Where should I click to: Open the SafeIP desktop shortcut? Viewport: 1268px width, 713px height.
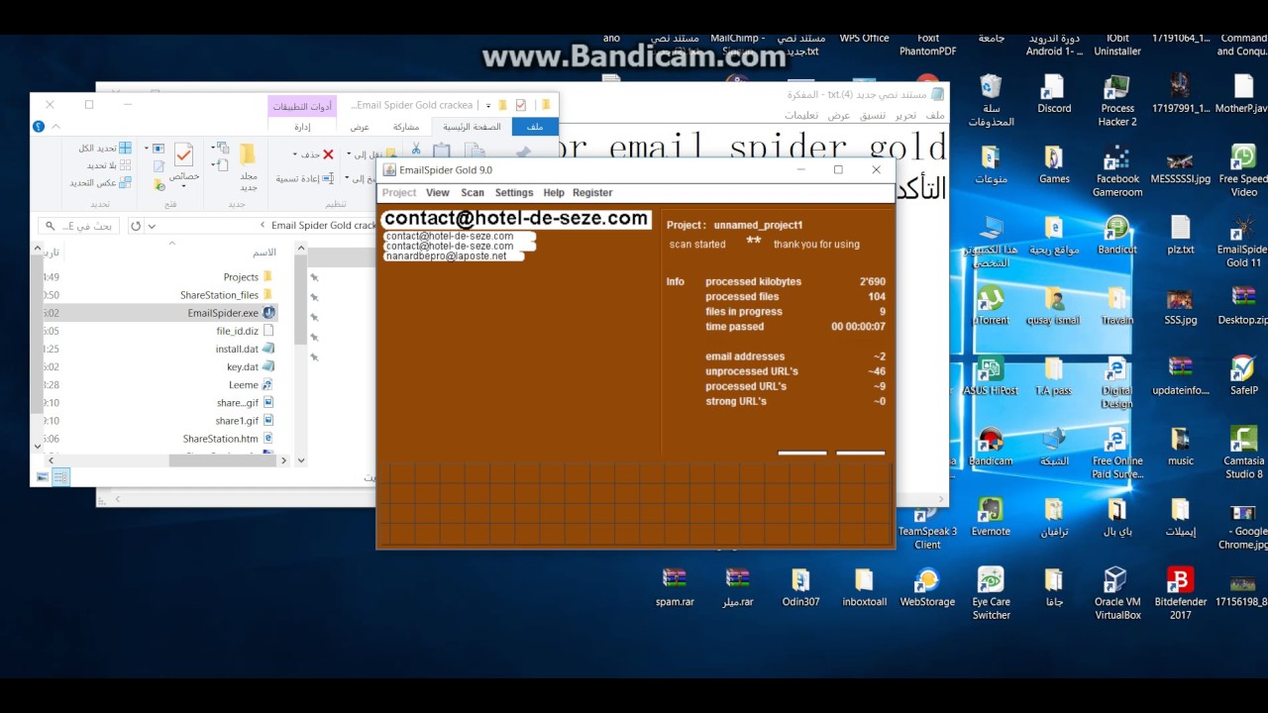(1244, 377)
